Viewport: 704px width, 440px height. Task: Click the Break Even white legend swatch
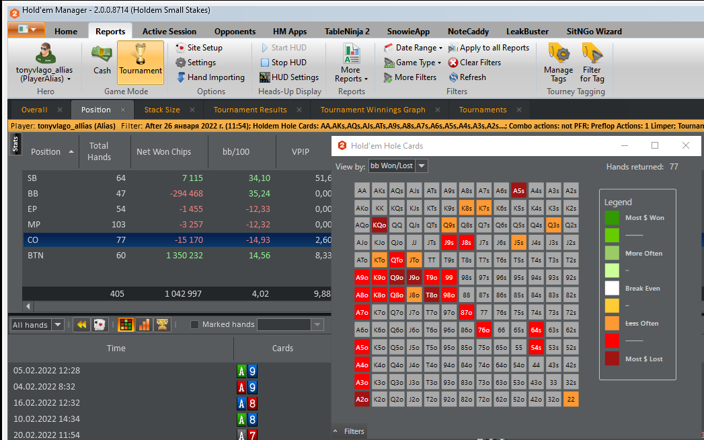(611, 288)
